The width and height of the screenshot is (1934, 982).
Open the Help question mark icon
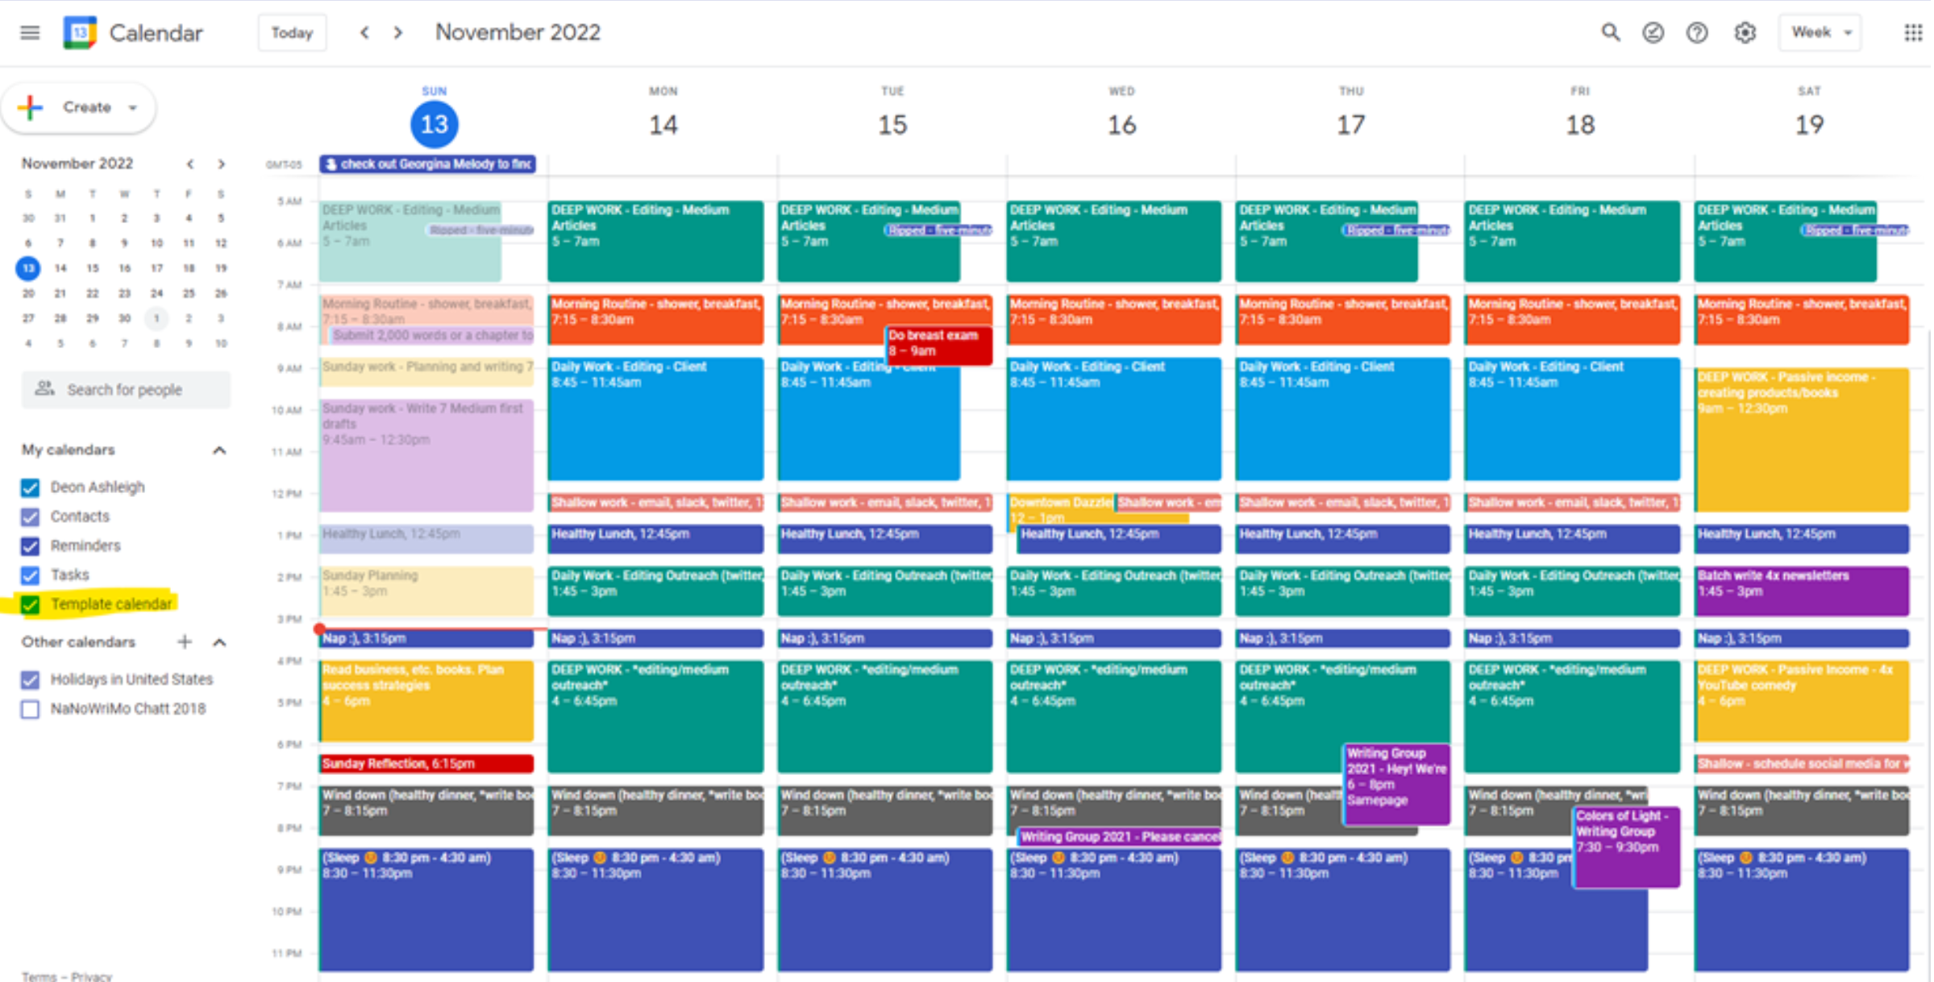pos(1697,33)
